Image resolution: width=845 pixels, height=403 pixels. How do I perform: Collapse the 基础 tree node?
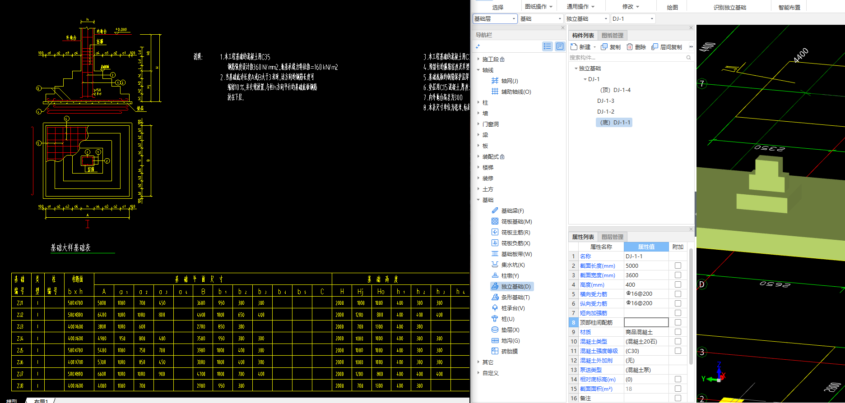point(478,200)
